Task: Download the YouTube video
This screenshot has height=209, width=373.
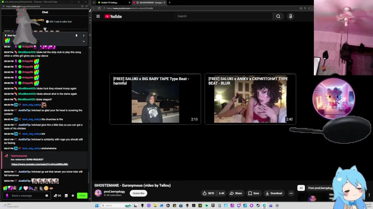Action: tap(274, 193)
